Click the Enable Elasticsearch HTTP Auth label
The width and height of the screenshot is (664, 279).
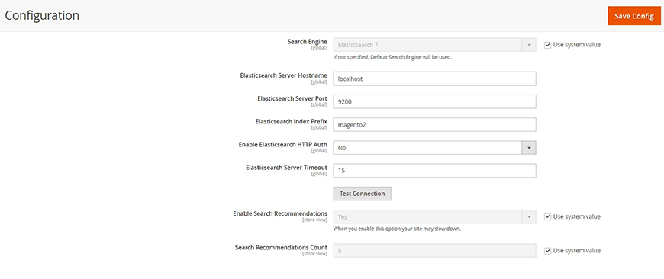283,145
